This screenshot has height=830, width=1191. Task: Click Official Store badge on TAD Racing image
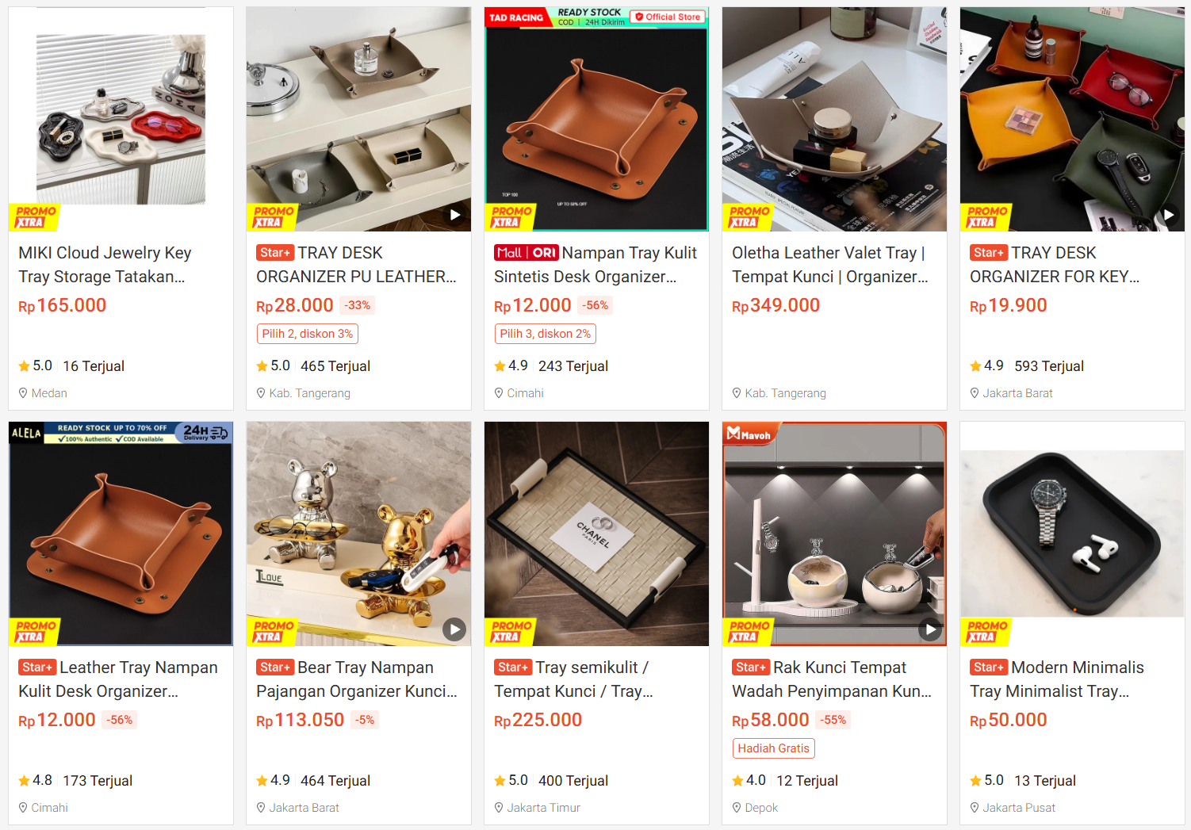tap(668, 17)
